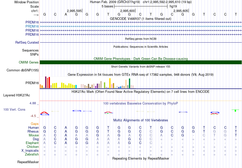
Task: Click PRDM16 label beside the GTEx bar chart
Action: [x=32, y=83]
